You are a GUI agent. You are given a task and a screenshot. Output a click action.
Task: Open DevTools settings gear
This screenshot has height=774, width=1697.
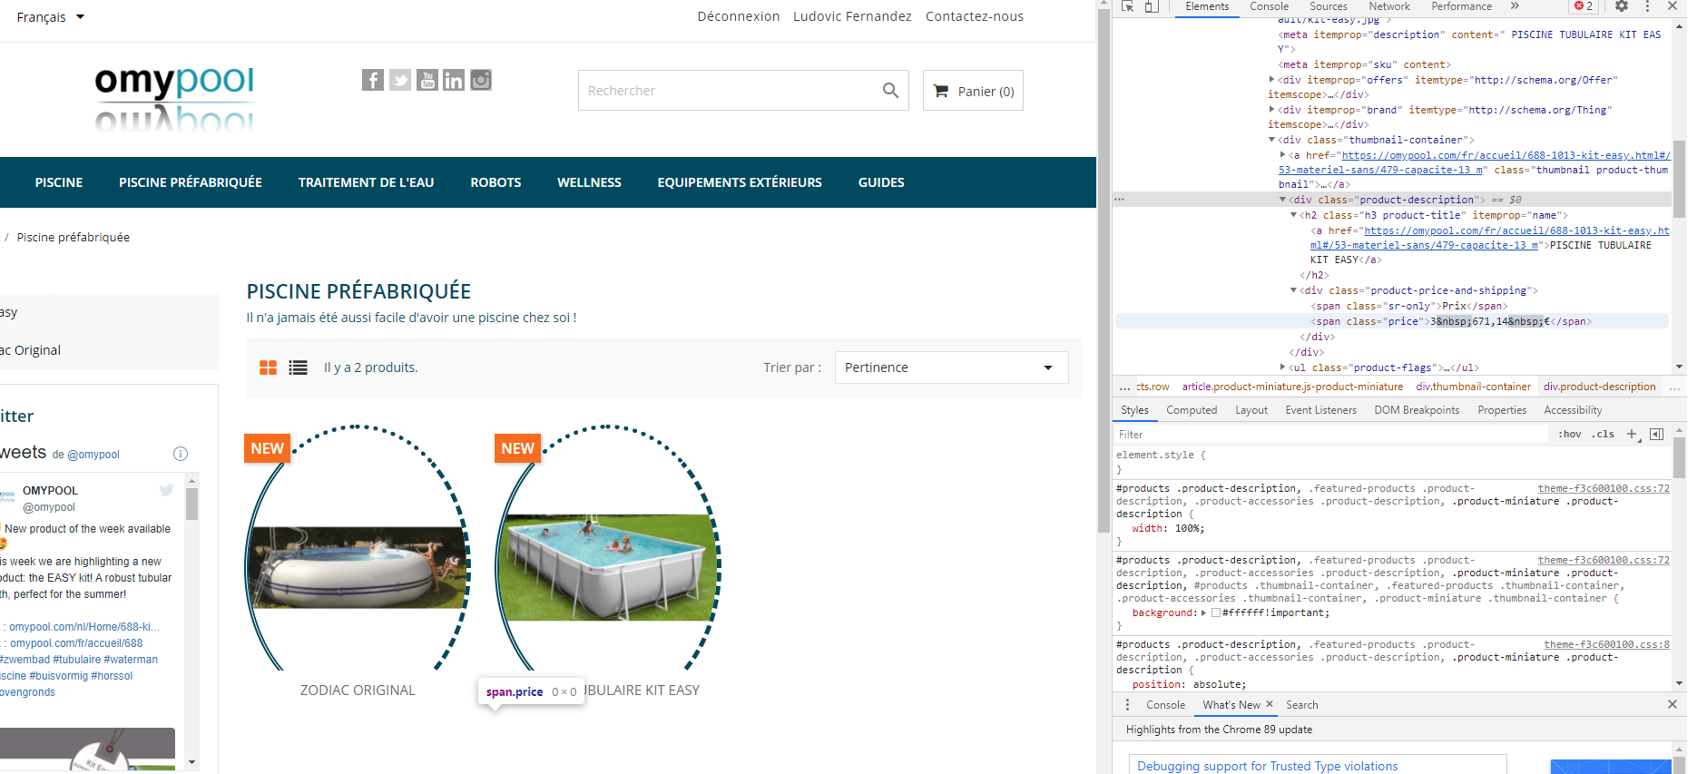1622,6
